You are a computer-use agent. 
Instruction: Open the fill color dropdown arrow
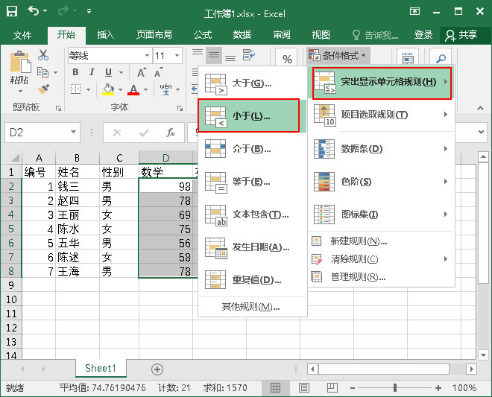120,89
